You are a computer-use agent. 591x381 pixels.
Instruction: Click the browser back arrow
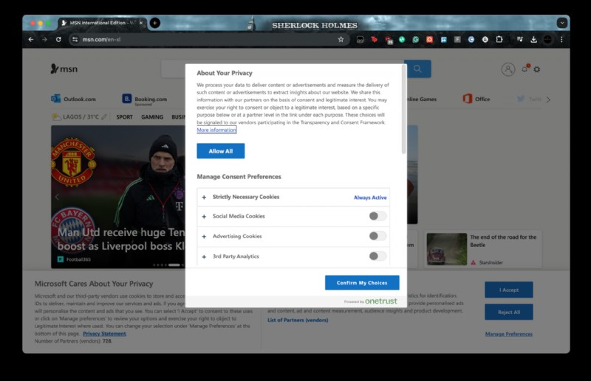31,40
